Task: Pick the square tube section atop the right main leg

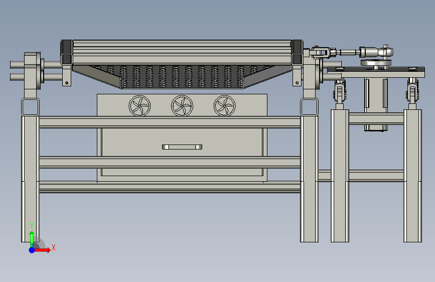Action: [310, 107]
